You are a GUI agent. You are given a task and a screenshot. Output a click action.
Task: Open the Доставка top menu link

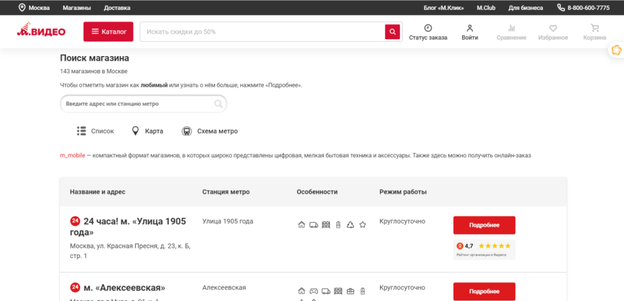point(117,8)
